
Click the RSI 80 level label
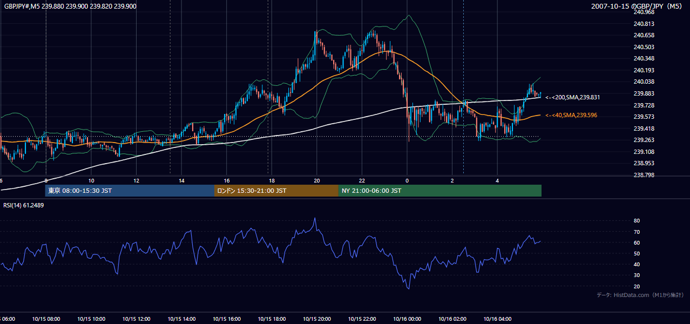coord(637,221)
